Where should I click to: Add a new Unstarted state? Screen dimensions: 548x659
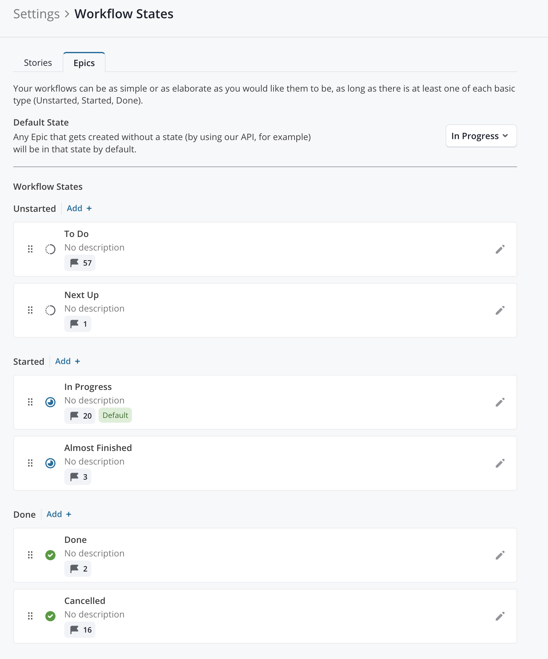79,208
